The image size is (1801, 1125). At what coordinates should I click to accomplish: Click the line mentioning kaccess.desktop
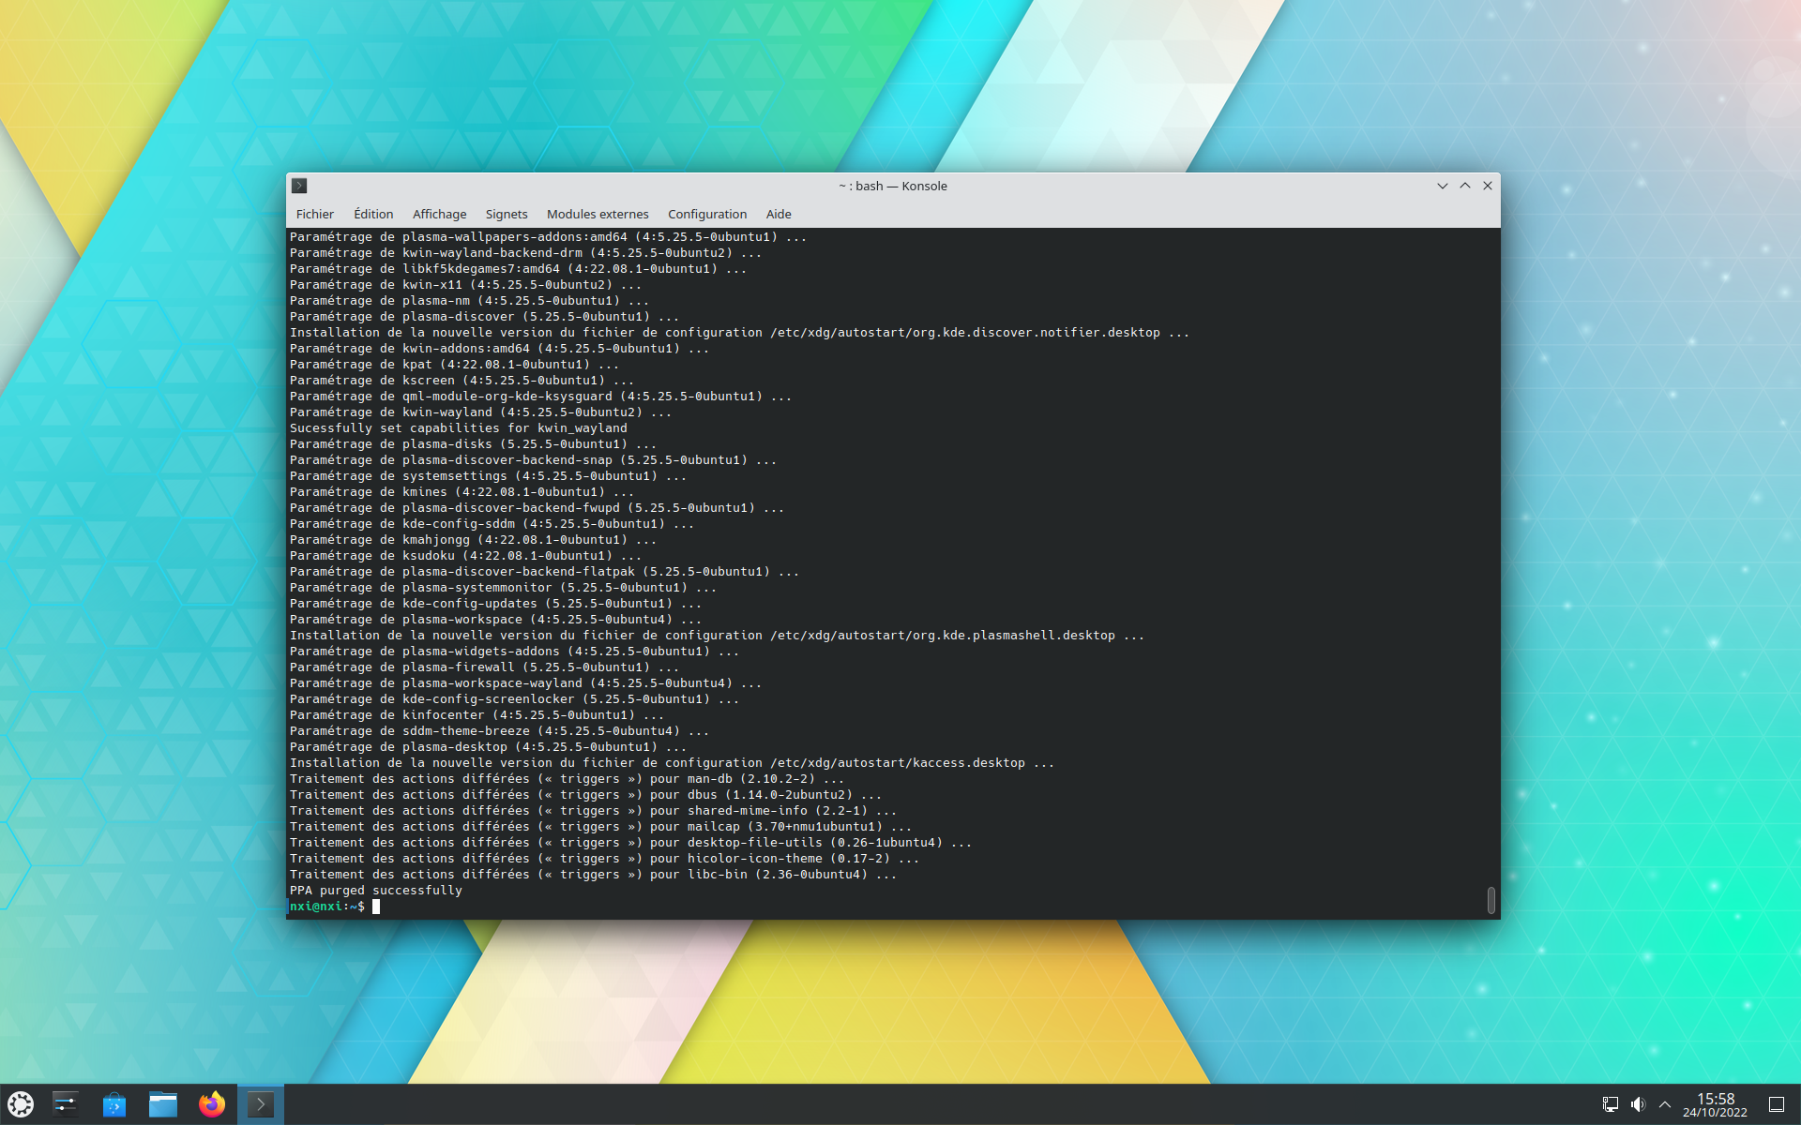click(x=673, y=763)
